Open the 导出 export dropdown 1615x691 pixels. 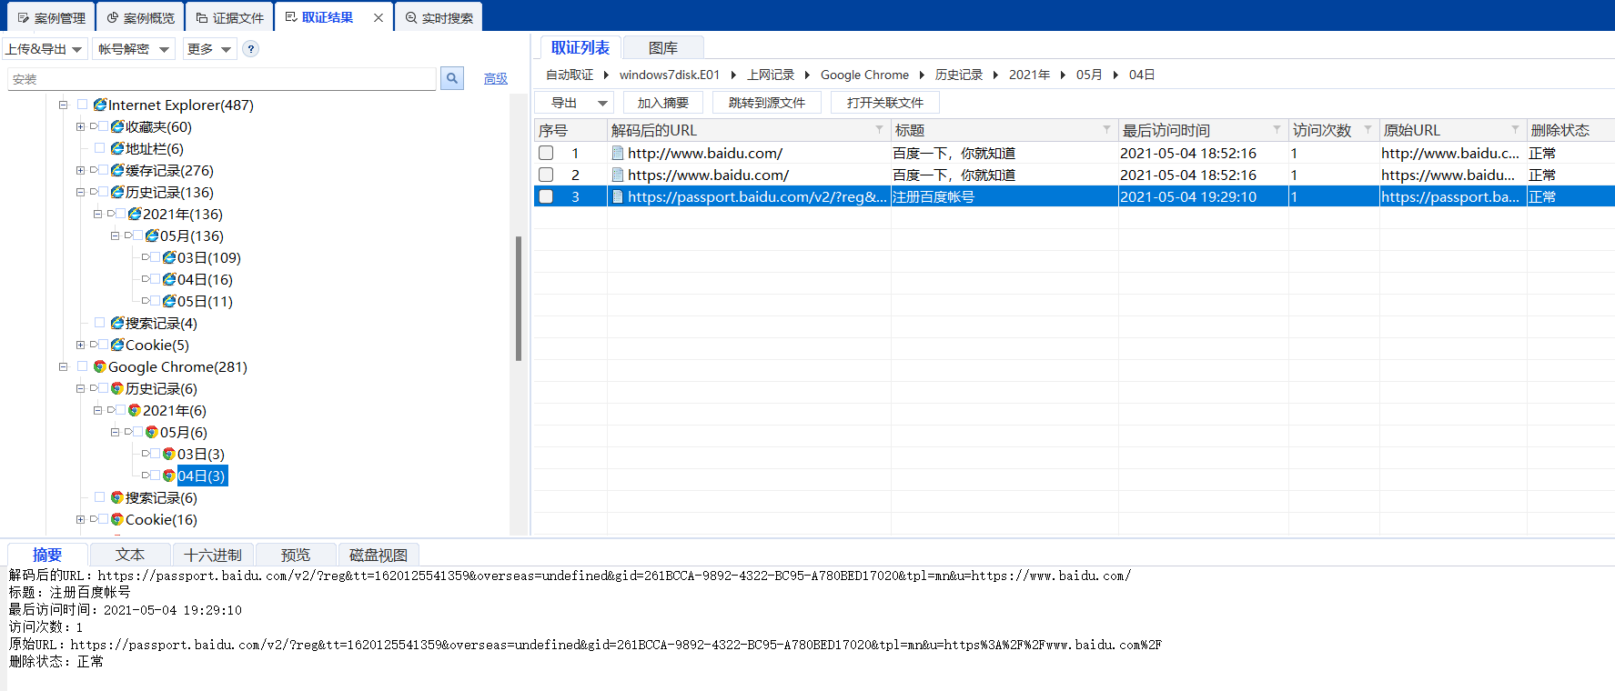(574, 103)
